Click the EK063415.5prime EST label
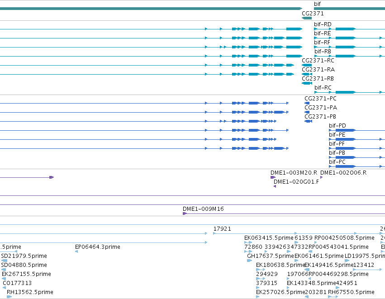This screenshot has width=385, height=299. [x=269, y=238]
